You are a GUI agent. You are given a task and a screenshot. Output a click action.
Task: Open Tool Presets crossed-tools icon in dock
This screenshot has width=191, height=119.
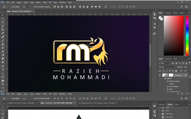[155, 34]
